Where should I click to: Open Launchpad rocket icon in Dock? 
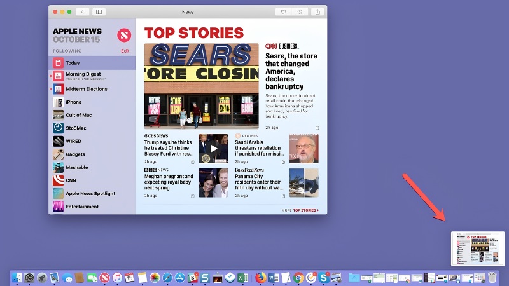coord(42,278)
